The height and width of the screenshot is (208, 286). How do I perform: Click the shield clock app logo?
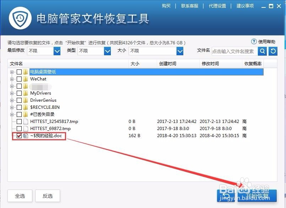click(20, 18)
